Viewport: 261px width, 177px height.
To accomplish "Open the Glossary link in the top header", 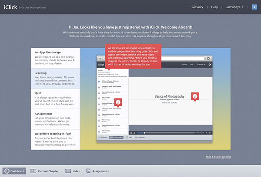I will coord(197,7).
